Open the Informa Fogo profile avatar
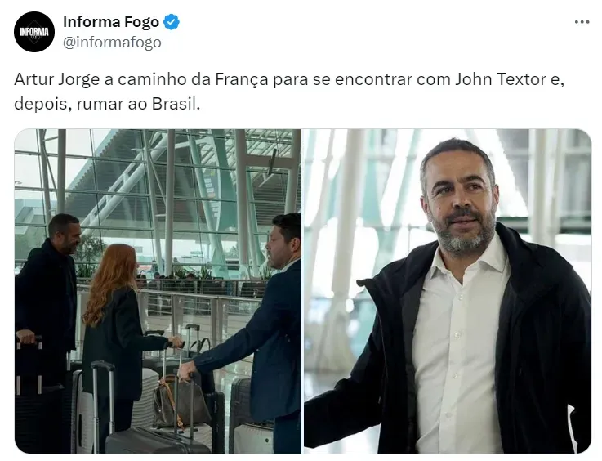The height and width of the screenshot is (461, 602). (34, 32)
